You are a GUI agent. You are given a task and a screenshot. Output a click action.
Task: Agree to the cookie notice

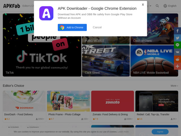point(160,132)
